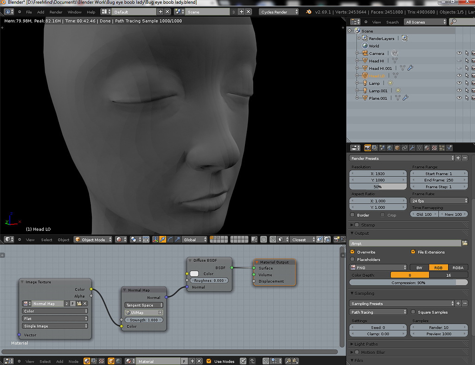Enable Square Samples checkbox
The image size is (475, 365).
click(413, 312)
